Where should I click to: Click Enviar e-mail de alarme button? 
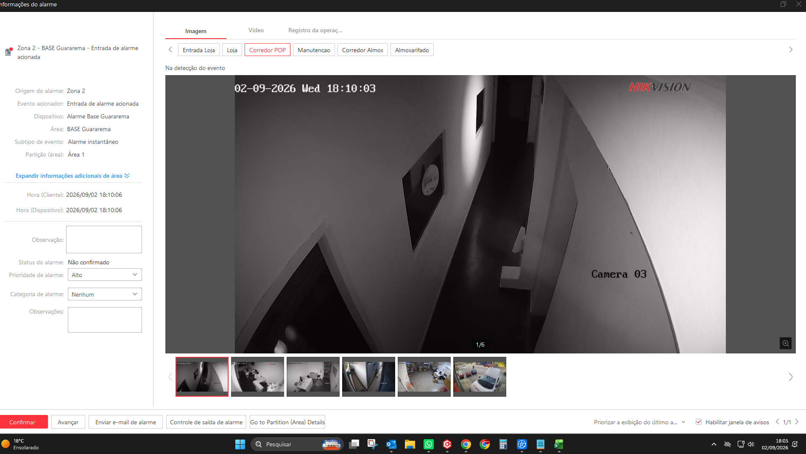tap(126, 422)
